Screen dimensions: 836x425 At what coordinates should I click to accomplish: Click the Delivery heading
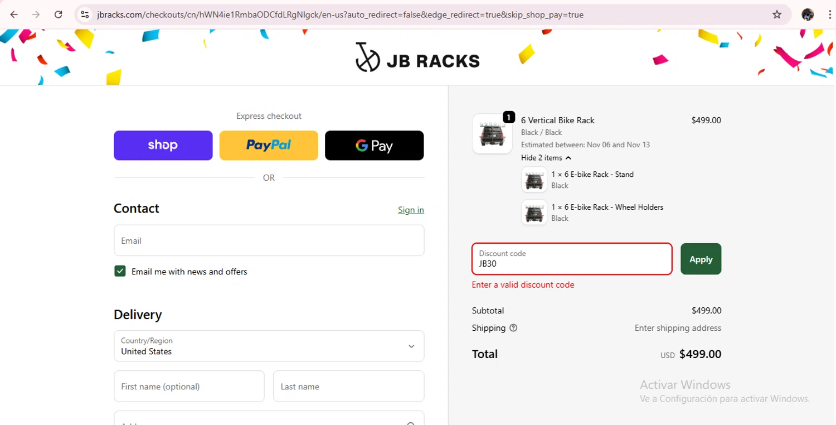[x=138, y=315]
